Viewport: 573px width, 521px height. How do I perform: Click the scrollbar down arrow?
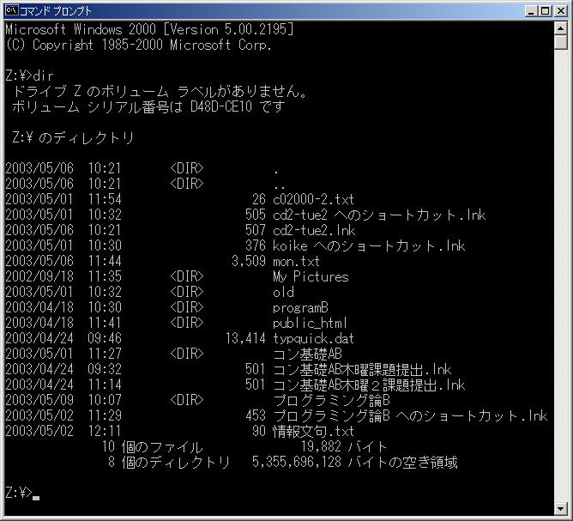561,508
